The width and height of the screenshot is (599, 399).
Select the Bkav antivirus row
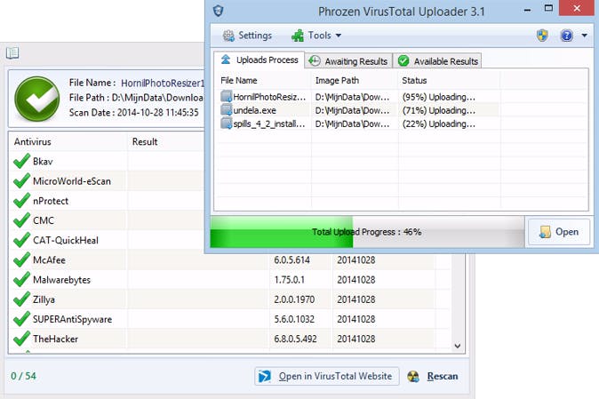click(107, 162)
